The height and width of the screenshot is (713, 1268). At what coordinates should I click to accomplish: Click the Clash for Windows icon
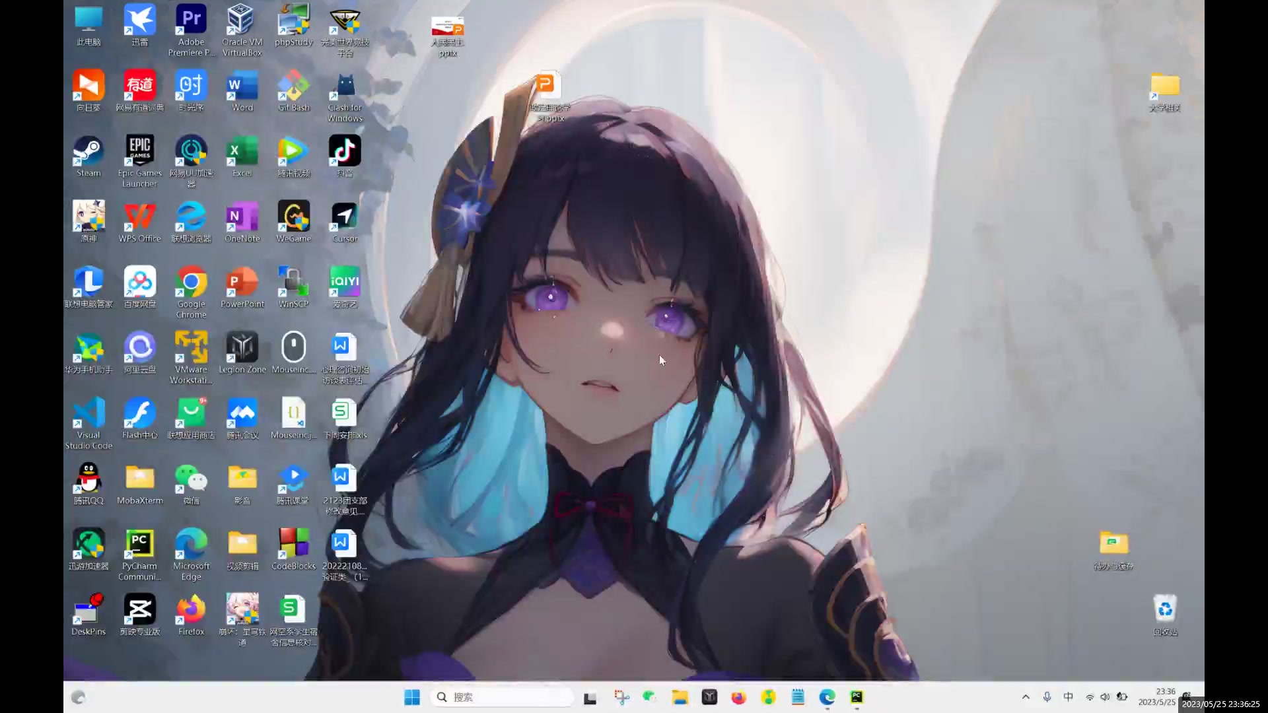(x=345, y=86)
